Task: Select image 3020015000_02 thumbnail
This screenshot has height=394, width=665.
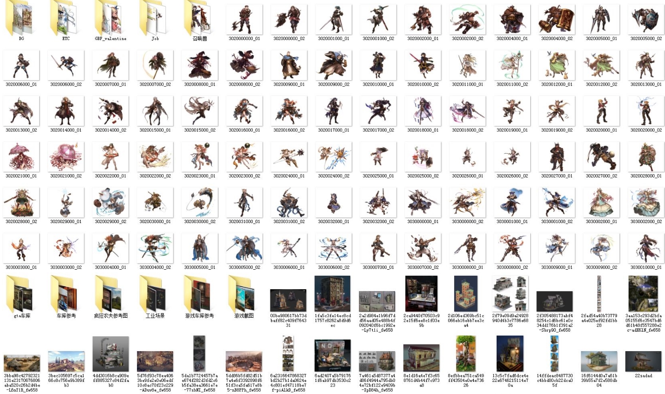Action: [200, 111]
